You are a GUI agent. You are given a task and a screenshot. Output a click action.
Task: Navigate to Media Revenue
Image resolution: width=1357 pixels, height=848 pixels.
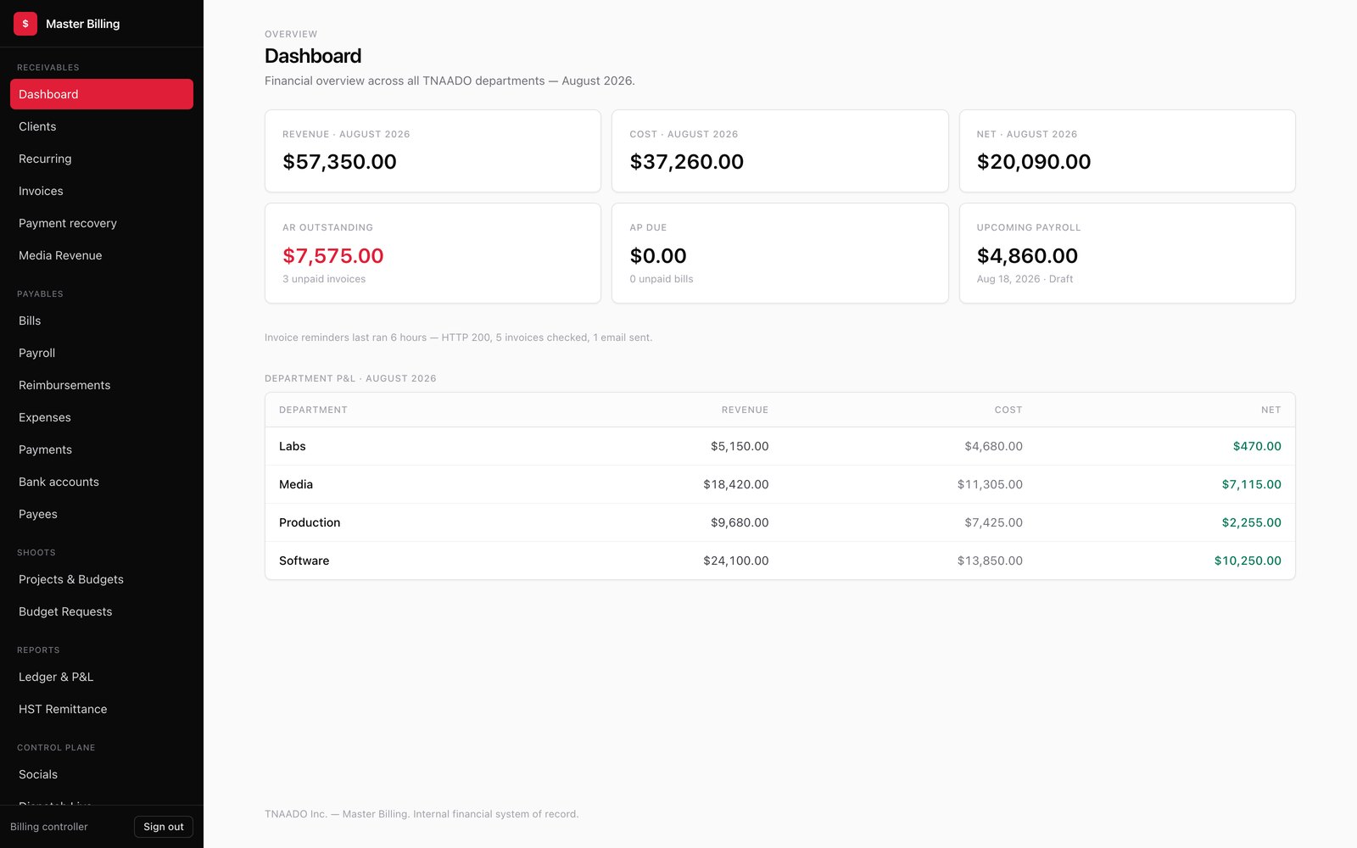pyautogui.click(x=102, y=255)
